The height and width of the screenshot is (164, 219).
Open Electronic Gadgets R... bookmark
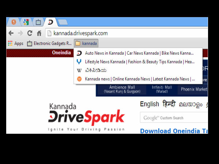49,43
